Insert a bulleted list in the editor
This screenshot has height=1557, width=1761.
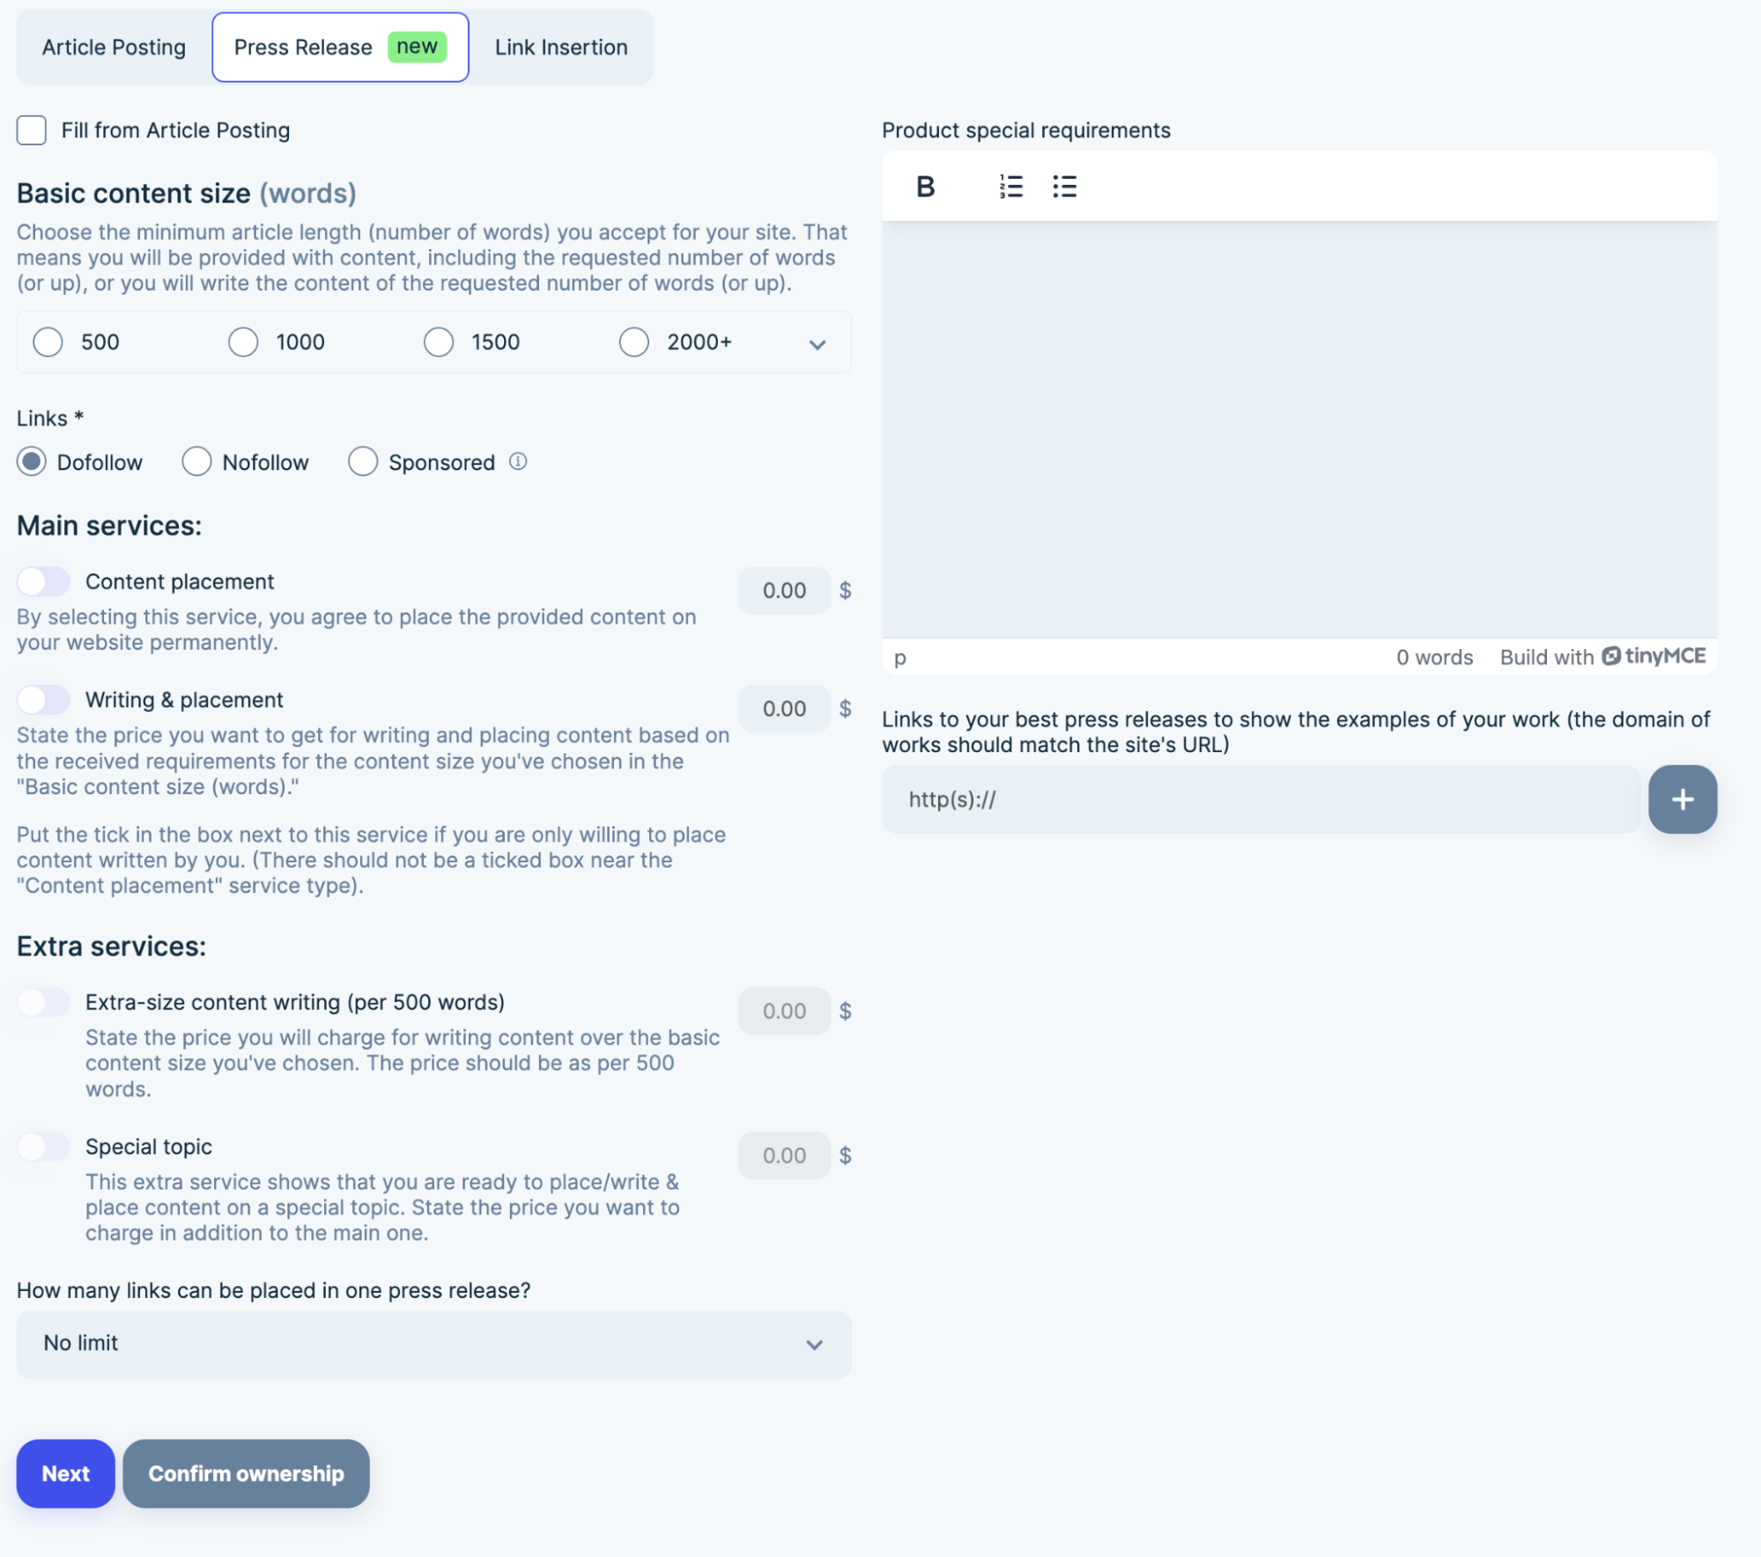pos(1064,187)
